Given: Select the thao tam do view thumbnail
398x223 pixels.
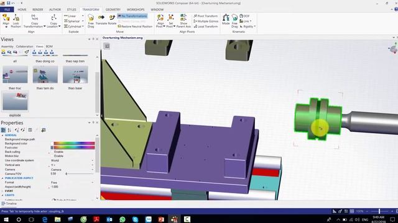Looking at the screenshot, I should pos(45,74).
